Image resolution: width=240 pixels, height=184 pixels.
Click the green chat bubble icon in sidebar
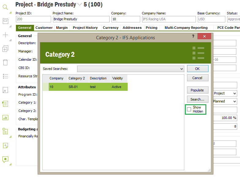click(x=6, y=159)
